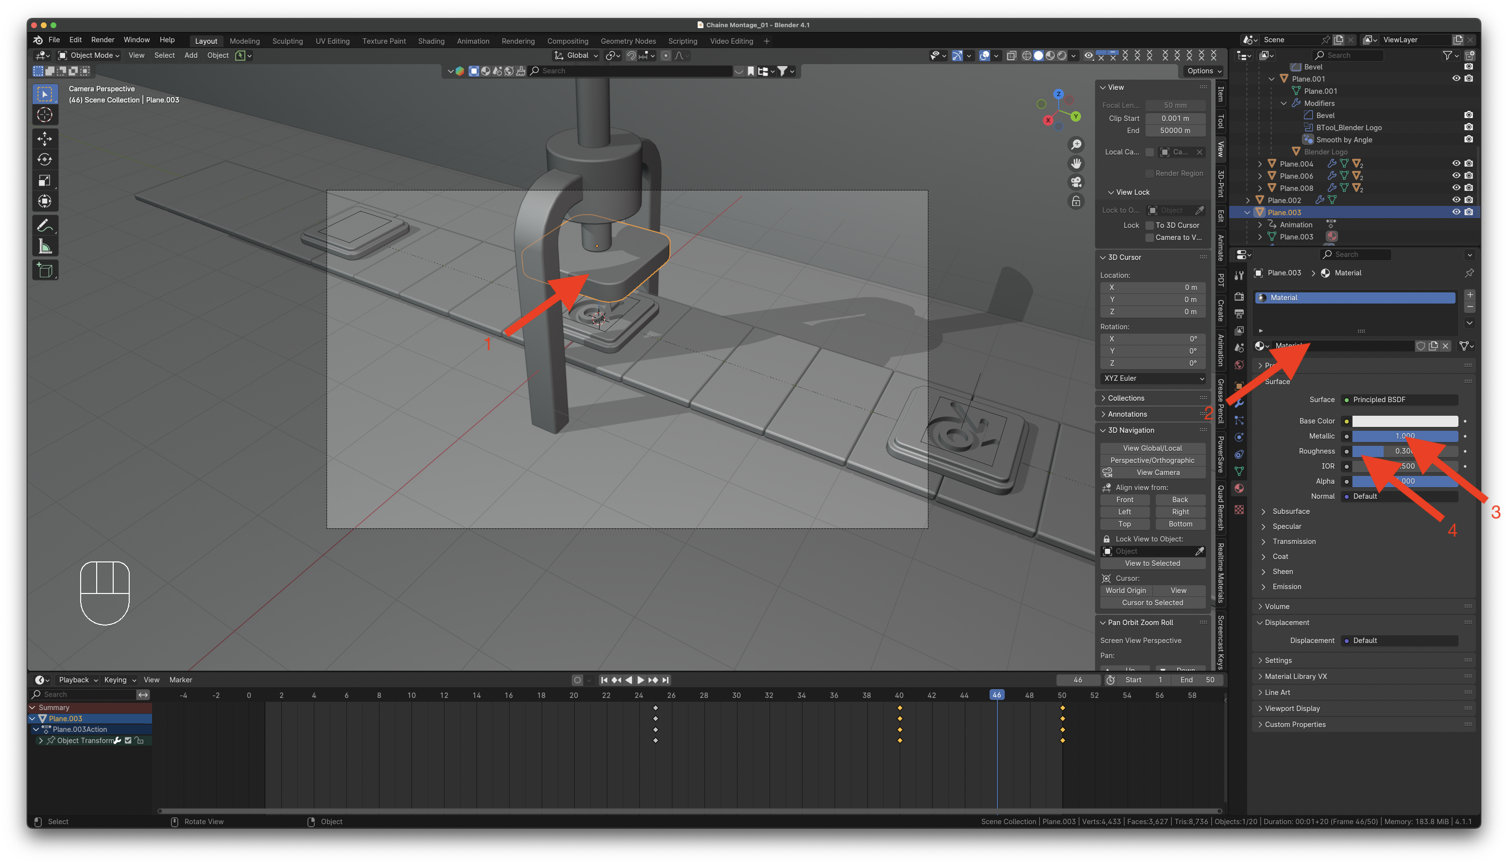Align view from Front
The width and height of the screenshot is (1508, 864).
tap(1125, 500)
